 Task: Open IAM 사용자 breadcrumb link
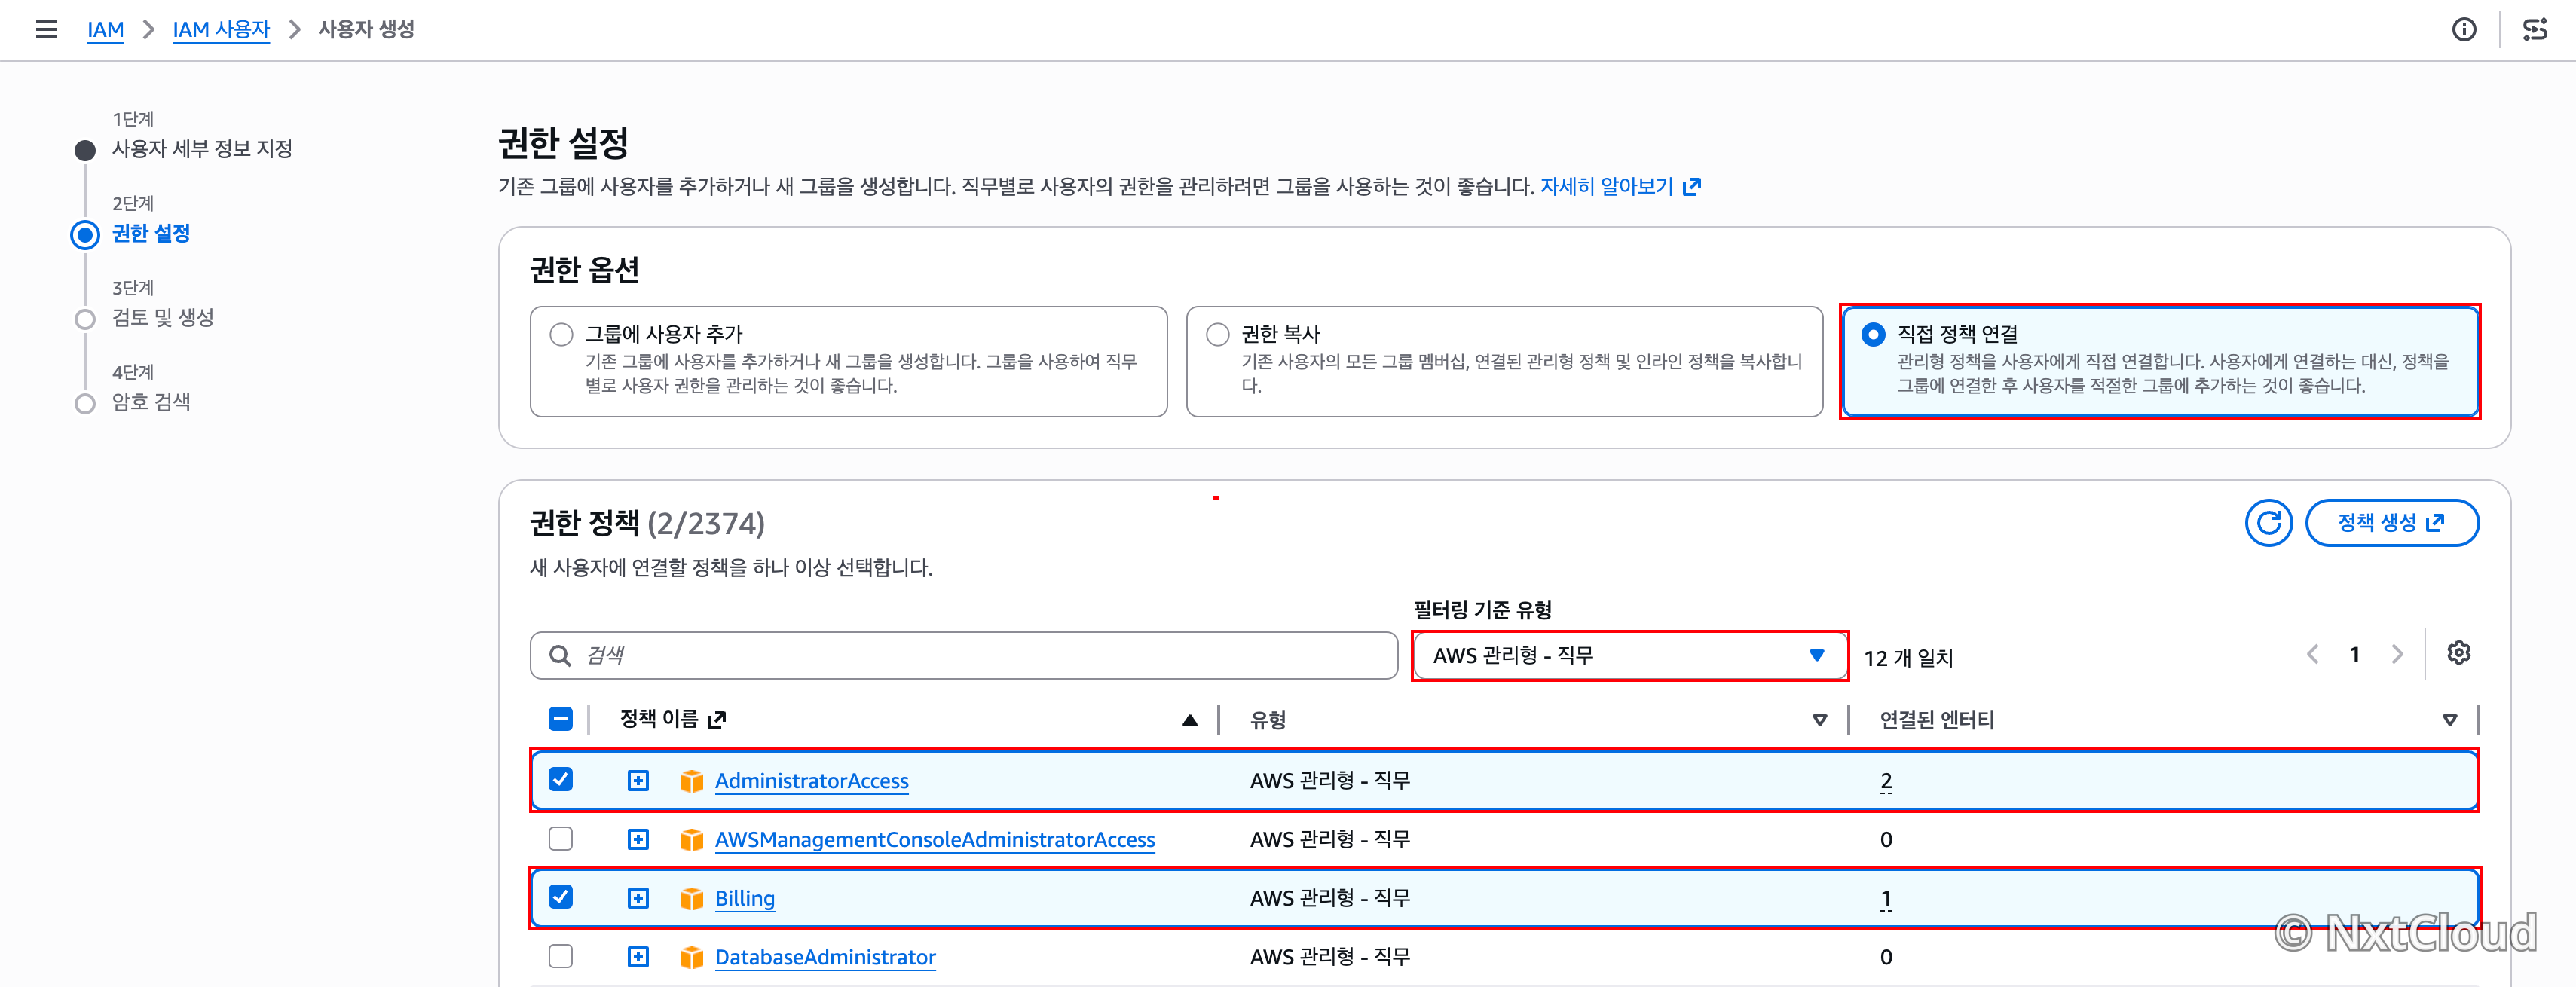pyautogui.click(x=221, y=29)
